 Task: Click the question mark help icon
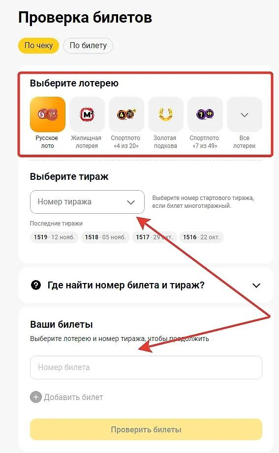[35, 285]
